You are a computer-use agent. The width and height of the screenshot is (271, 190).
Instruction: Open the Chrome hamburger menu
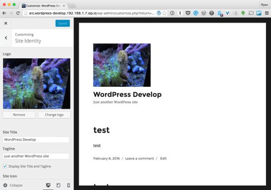267,13
